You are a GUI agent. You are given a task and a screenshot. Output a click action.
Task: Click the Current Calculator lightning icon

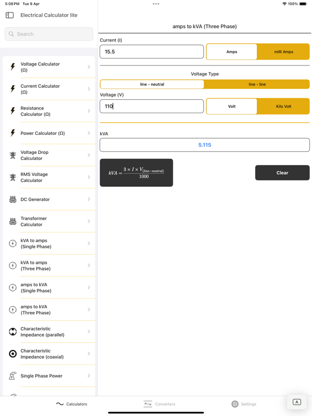(12, 89)
